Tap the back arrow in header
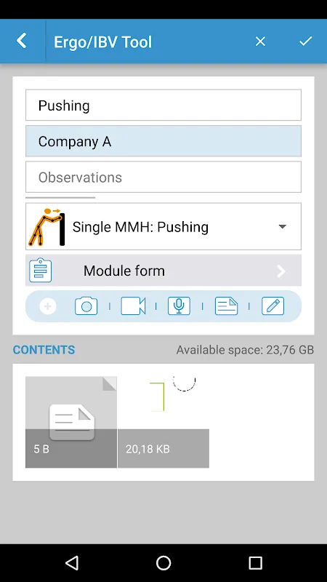 [22, 41]
